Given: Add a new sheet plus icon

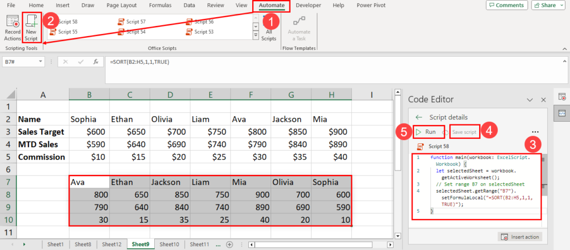Looking at the screenshot, I should [229, 244].
